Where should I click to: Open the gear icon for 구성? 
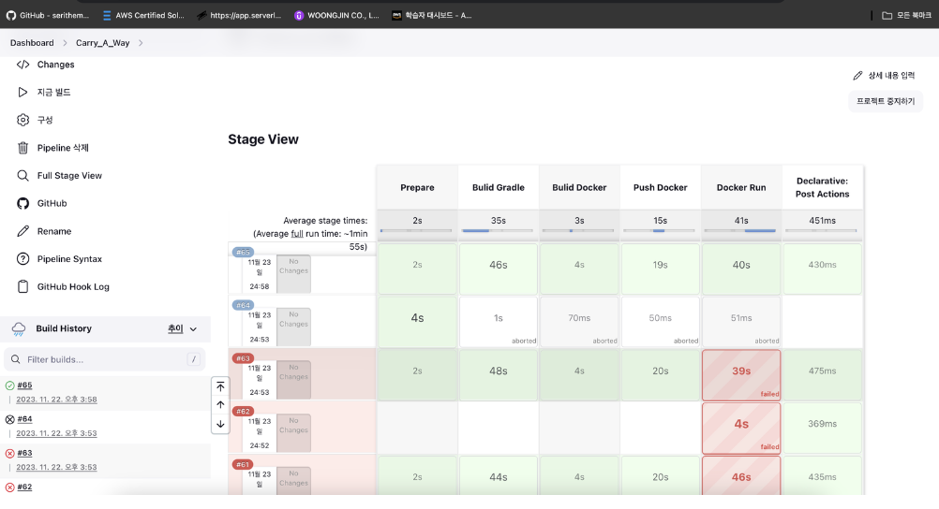pos(22,120)
